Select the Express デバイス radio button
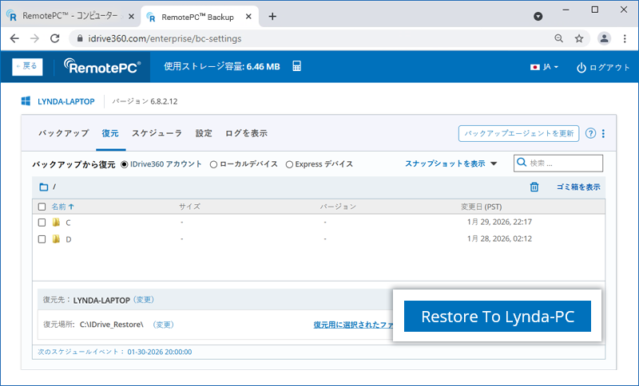This screenshot has height=386, width=639. tap(289, 164)
